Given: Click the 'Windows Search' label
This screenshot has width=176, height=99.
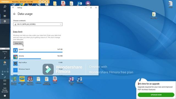Looking at the screenshot, I should click(x=24, y=69).
